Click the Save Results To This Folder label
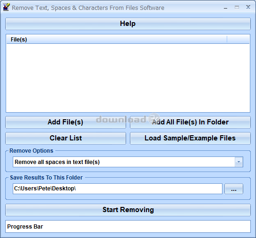 (x=46, y=178)
